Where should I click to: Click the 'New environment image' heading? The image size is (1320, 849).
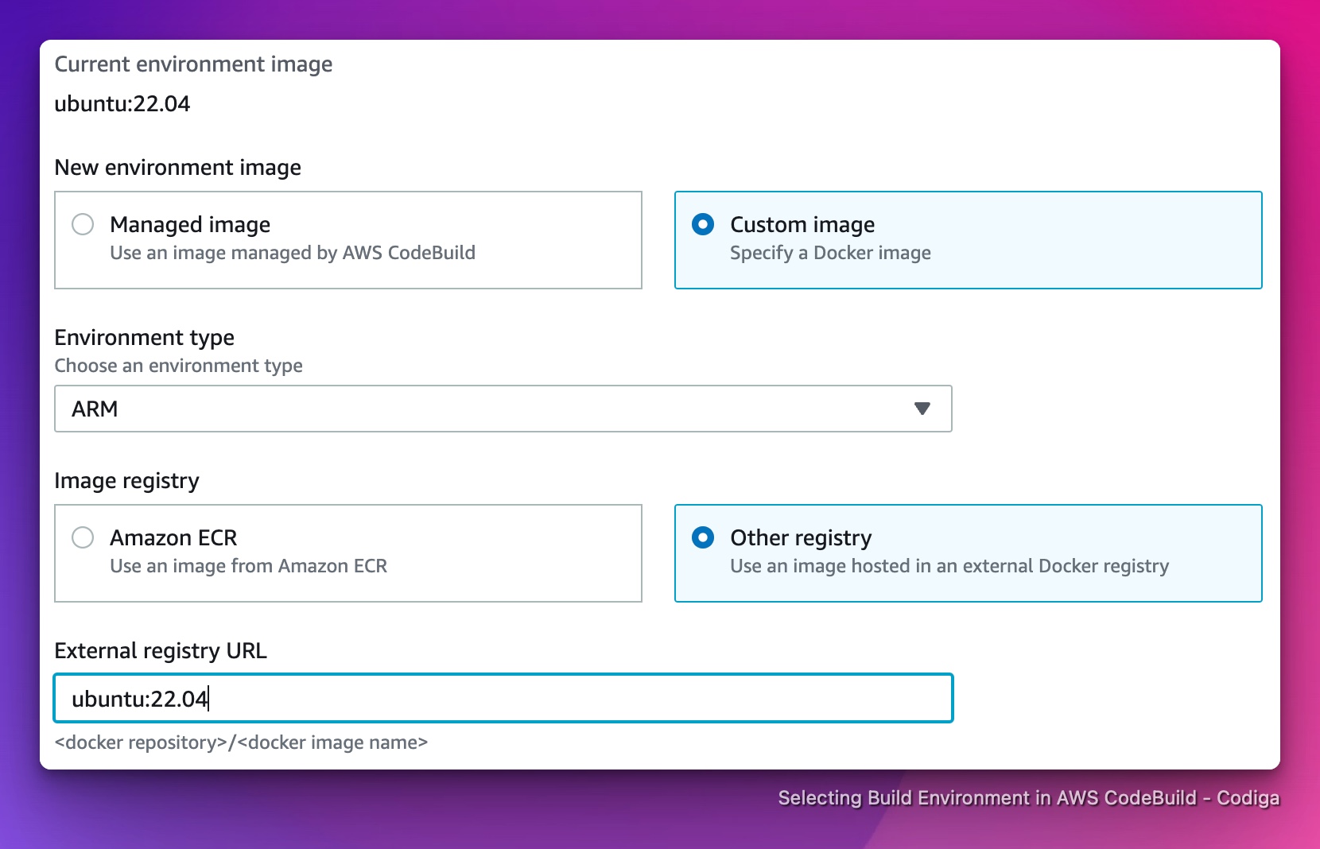pyautogui.click(x=177, y=168)
